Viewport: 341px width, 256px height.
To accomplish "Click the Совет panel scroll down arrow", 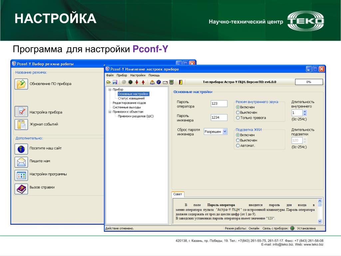I will pyautogui.click(x=320, y=221).
